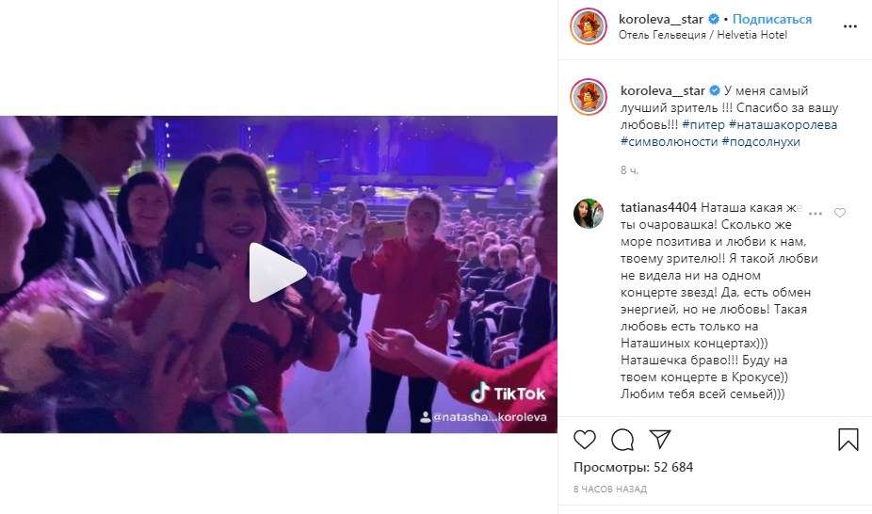872x514 pixels.
Task: Open three-dot options menu in header
Action: point(849,26)
